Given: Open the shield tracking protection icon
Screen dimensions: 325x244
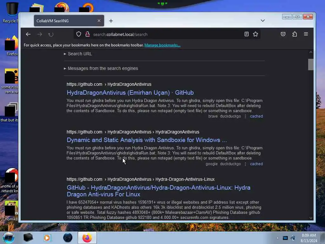Looking at the screenshot, I should pyautogui.click(x=79, y=34).
